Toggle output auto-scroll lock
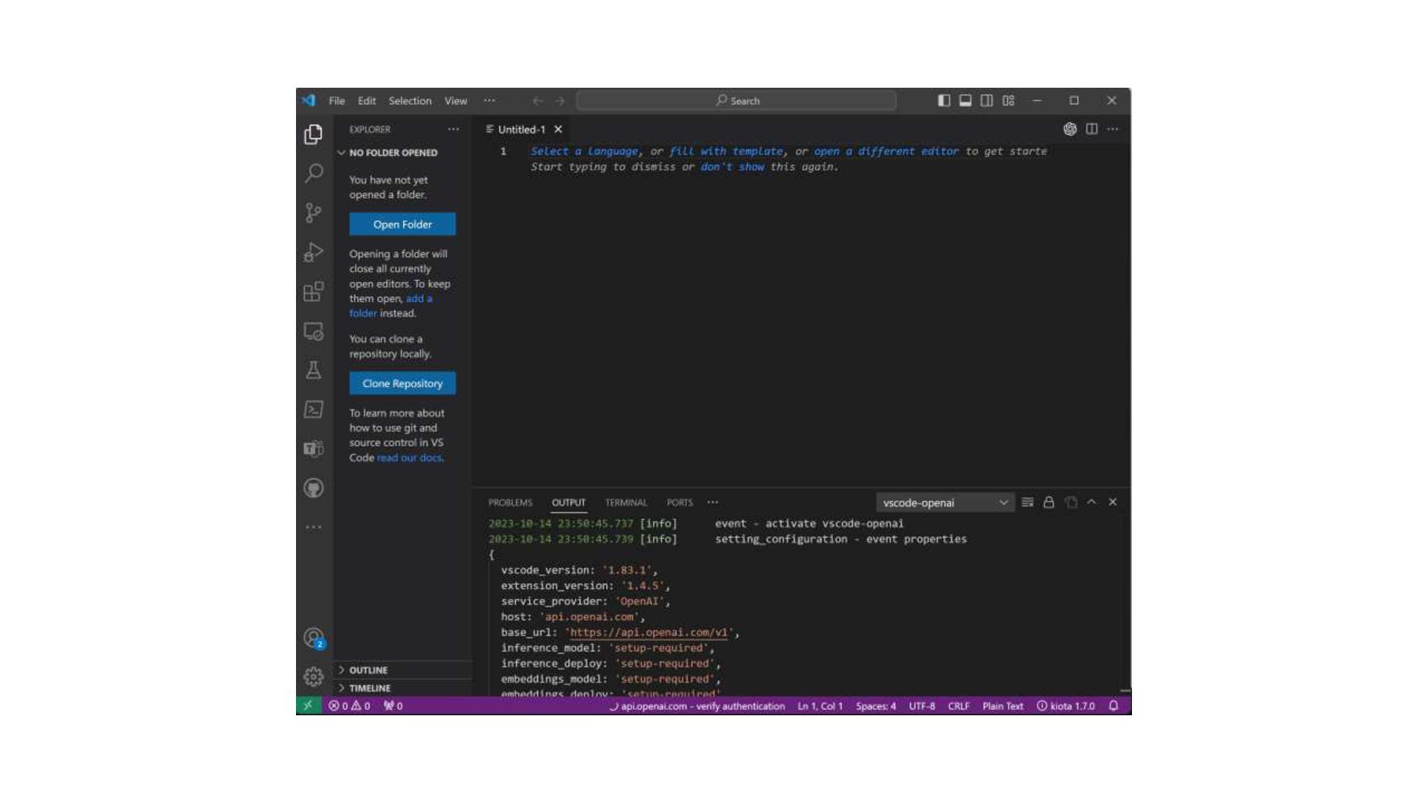This screenshot has height=803, width=1428. tap(1049, 503)
